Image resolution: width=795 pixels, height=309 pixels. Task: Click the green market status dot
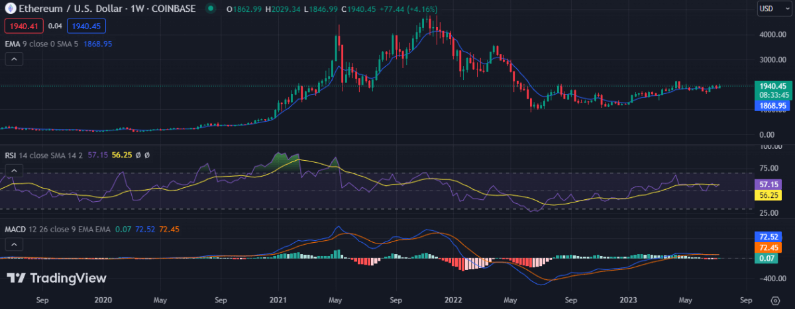[211, 9]
